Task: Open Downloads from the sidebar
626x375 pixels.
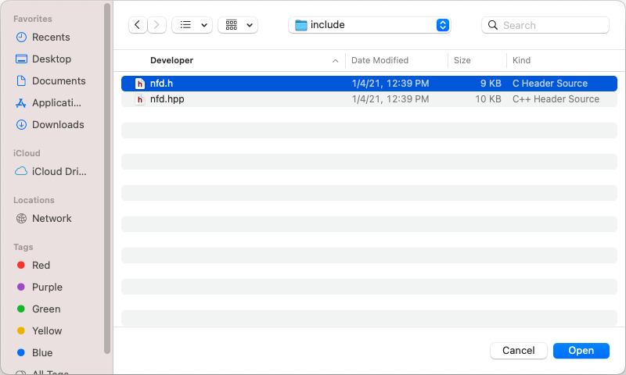Action: pyautogui.click(x=57, y=124)
